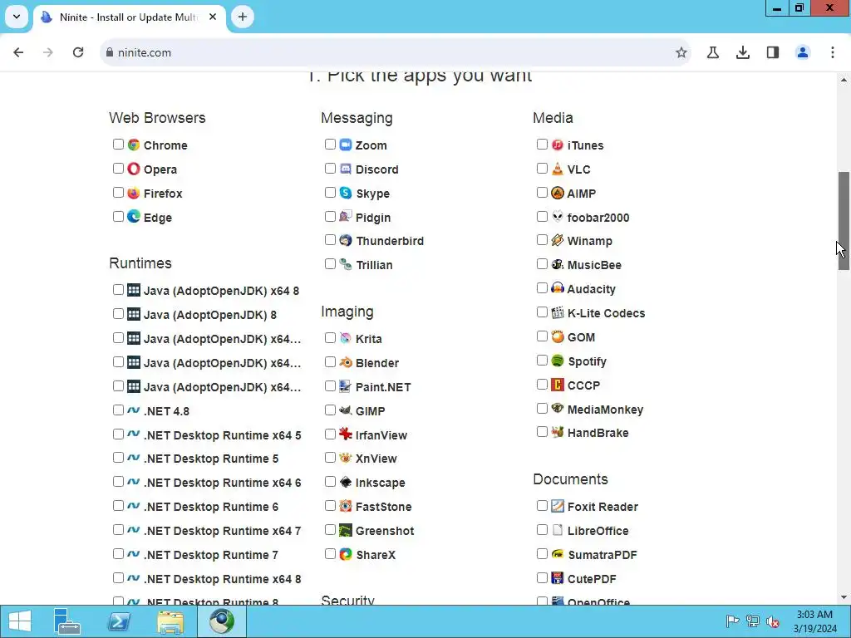Click the MediaMonkey label
Screen dimensions: 851x638
coord(605,410)
